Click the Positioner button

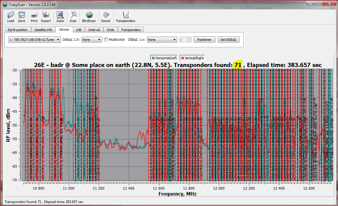pyautogui.click(x=204, y=40)
